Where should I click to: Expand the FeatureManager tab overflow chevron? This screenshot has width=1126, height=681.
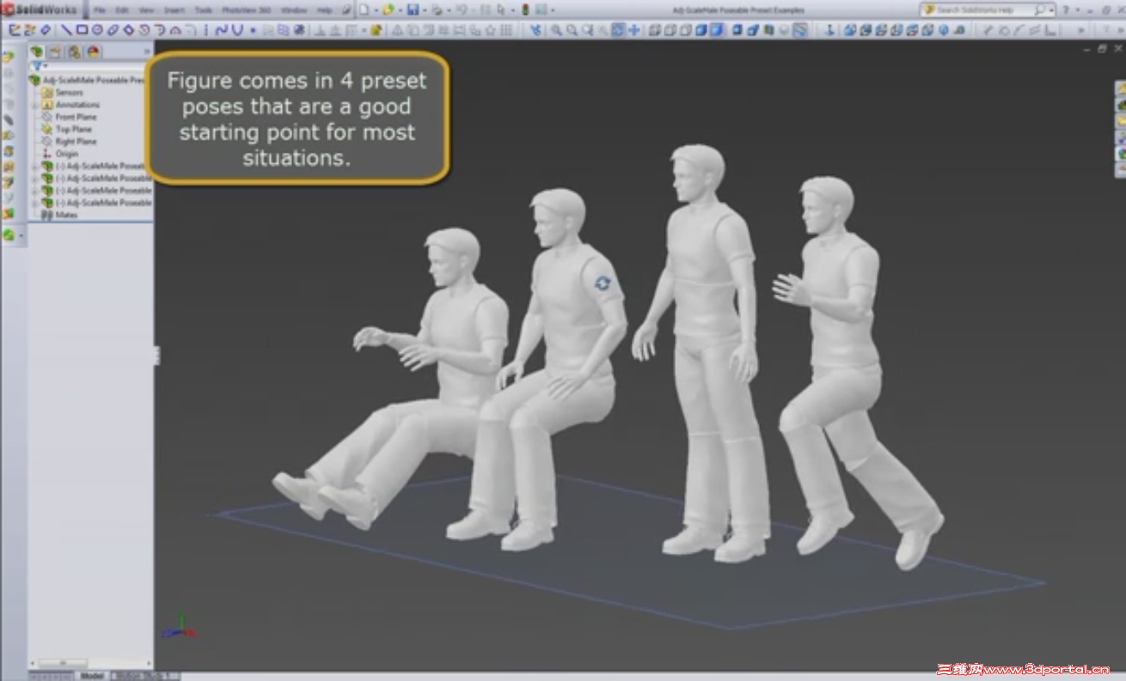coord(147,52)
